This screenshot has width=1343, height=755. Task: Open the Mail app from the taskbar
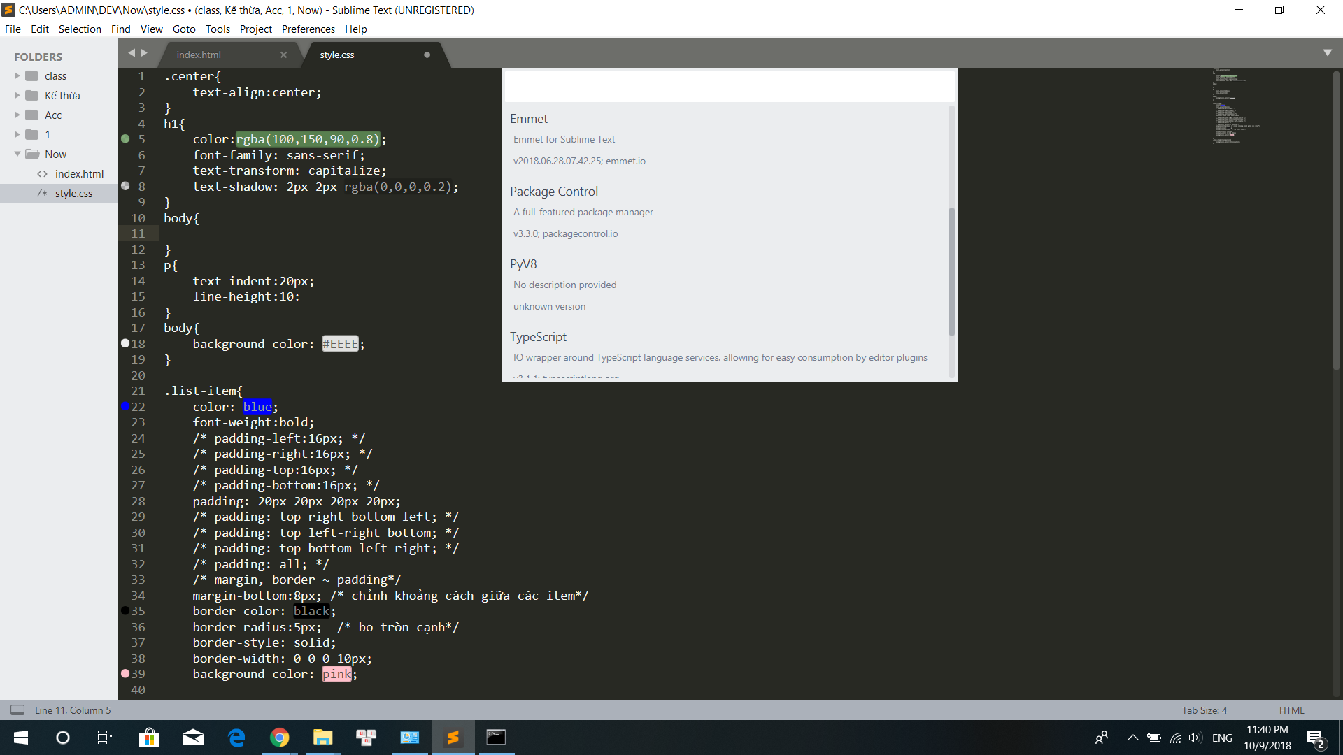point(192,737)
